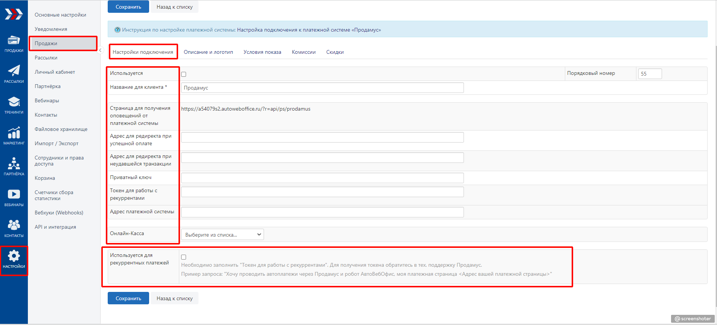Select Уведомления in the settings menu
Viewport: 717px width, 325px height.
coord(51,29)
